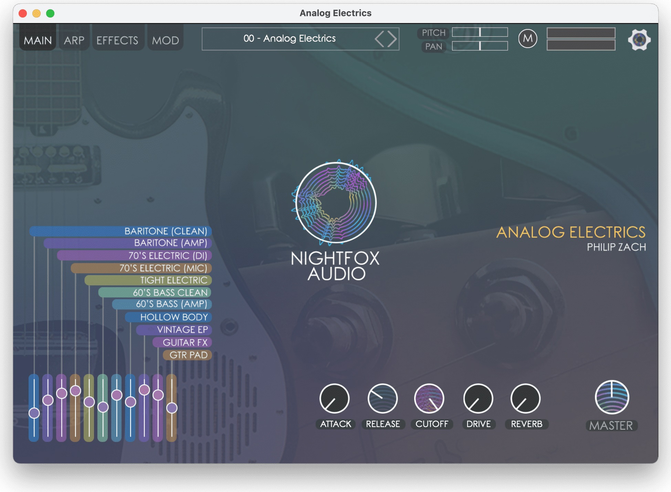Click the lower output level meter
Viewport: 671px width, 492px height.
click(x=581, y=45)
